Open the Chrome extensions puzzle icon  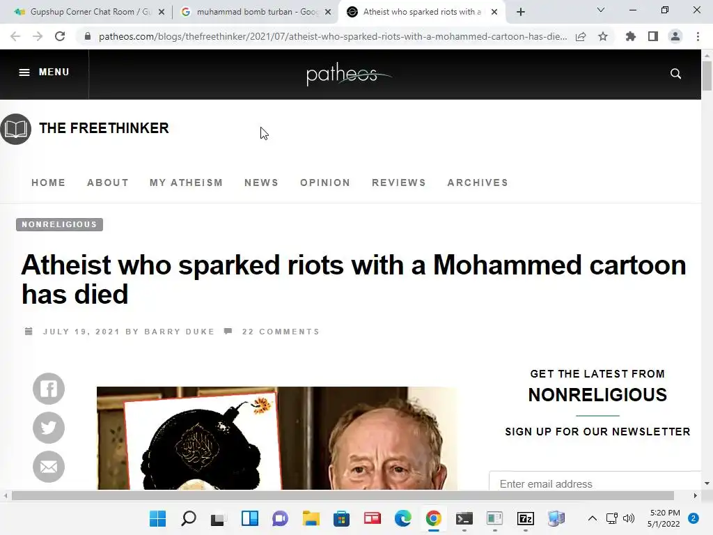(x=631, y=36)
